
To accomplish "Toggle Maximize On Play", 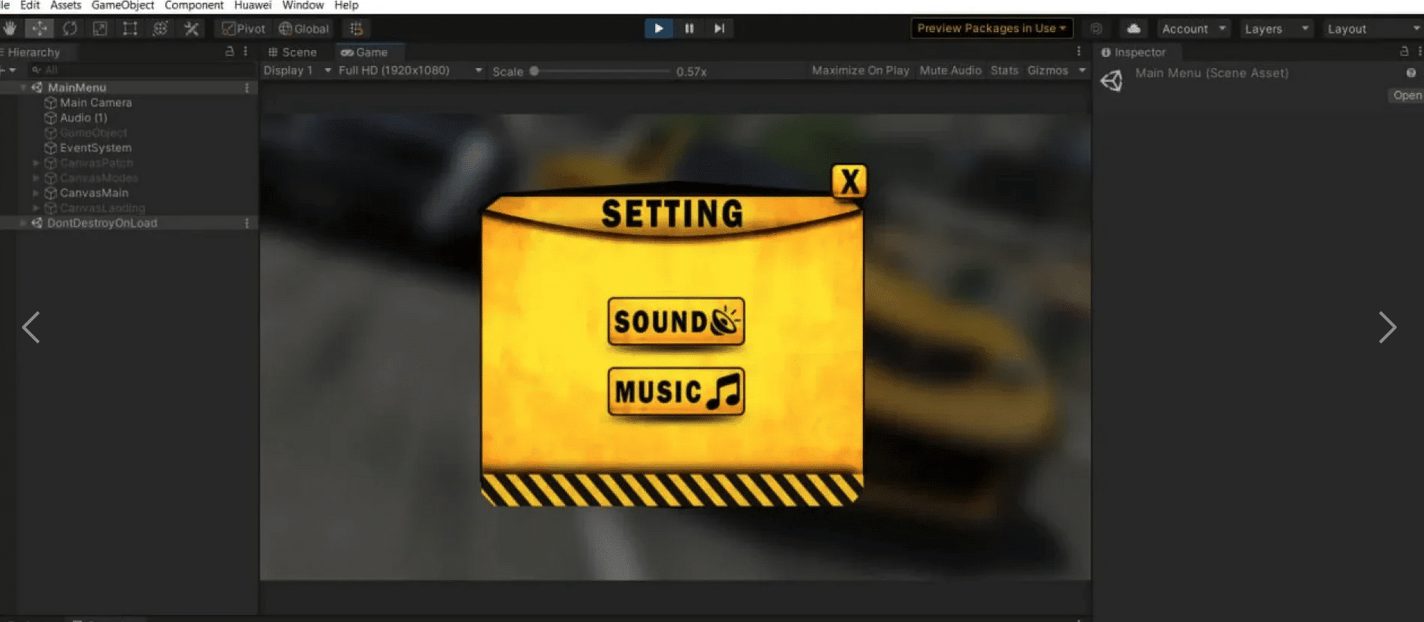I will pyautogui.click(x=860, y=70).
